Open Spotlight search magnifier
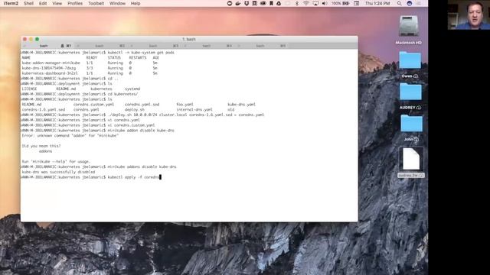Screen dimensions: 490x275 pos(400,3)
